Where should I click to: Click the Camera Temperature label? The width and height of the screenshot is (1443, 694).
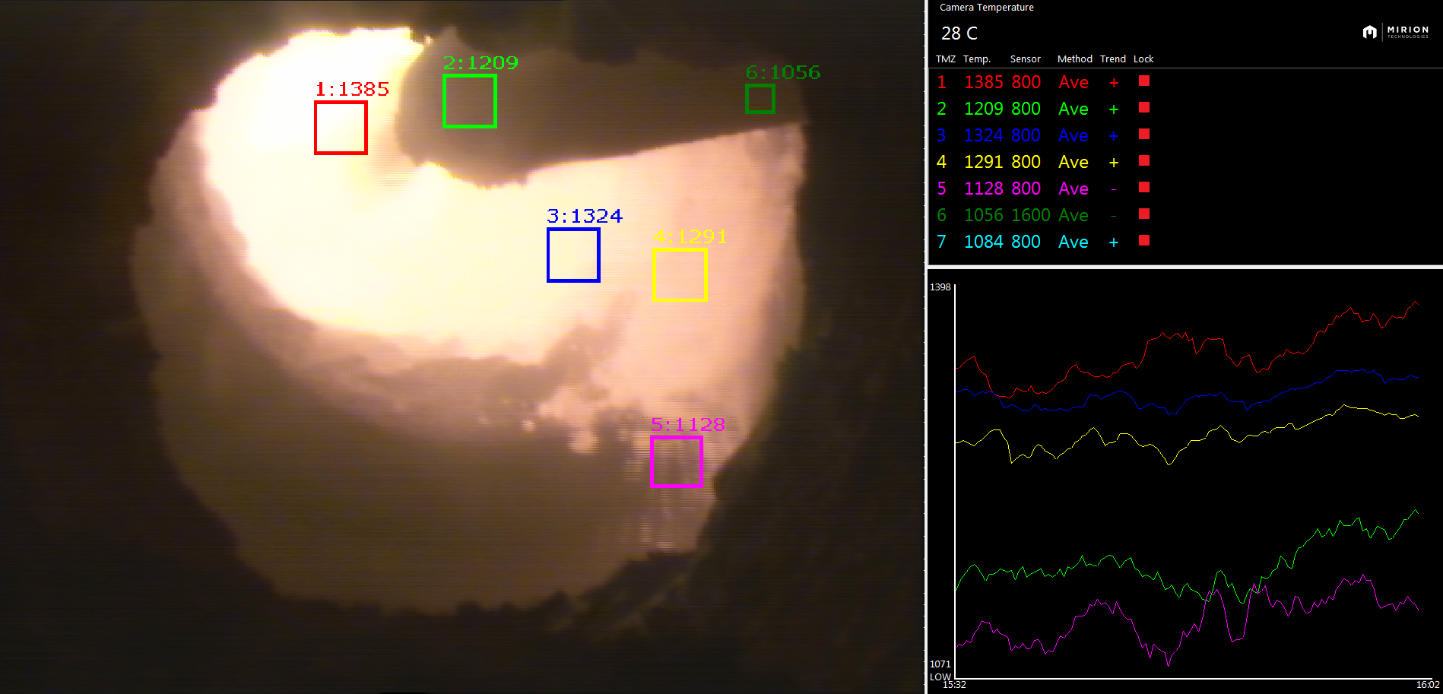[987, 8]
